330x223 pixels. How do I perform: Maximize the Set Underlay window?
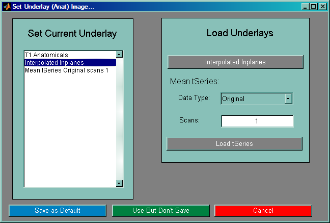(313, 7)
